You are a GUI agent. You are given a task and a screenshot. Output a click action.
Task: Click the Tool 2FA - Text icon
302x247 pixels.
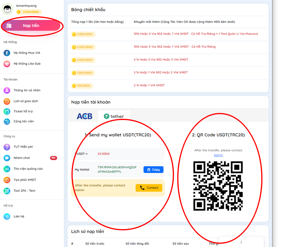click(7, 191)
